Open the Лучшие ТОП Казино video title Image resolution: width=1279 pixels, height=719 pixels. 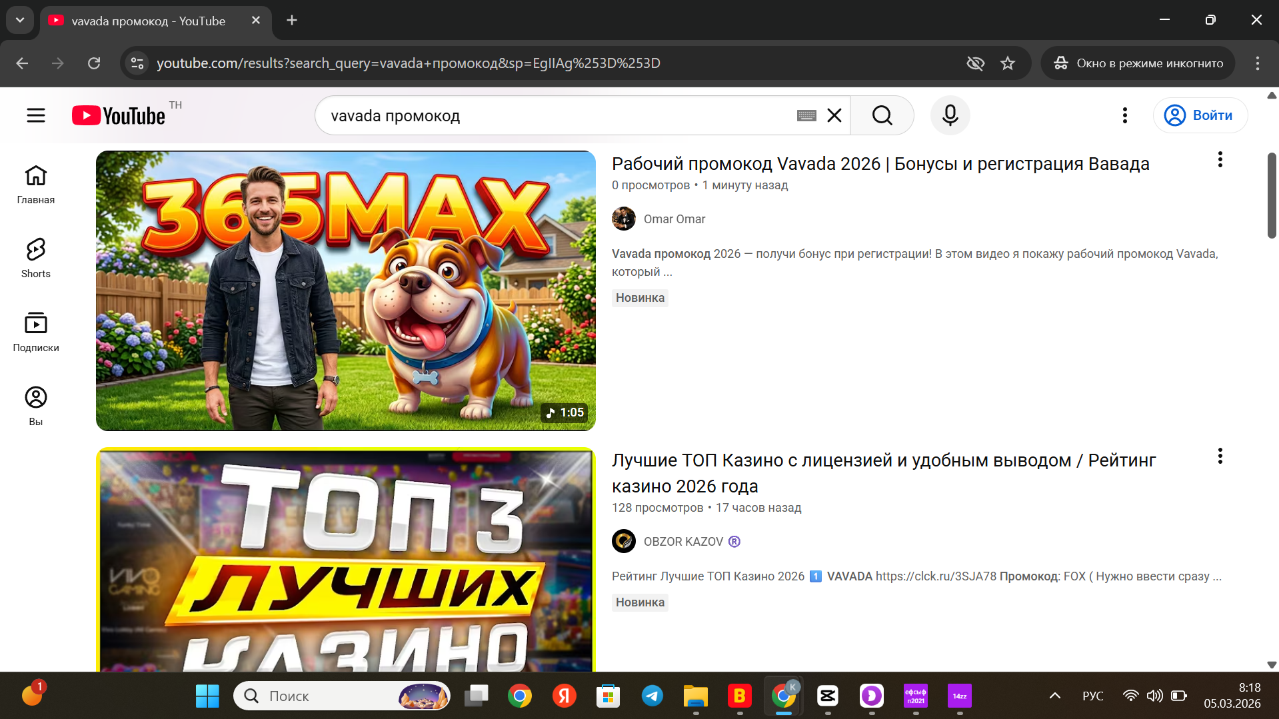884,473
